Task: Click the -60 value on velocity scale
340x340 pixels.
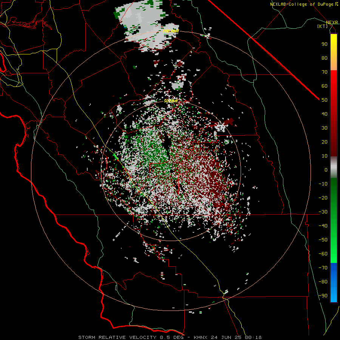Action: pos(323,254)
